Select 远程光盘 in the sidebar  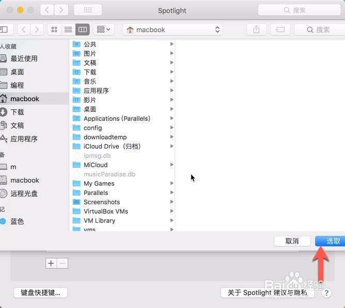click(x=33, y=193)
